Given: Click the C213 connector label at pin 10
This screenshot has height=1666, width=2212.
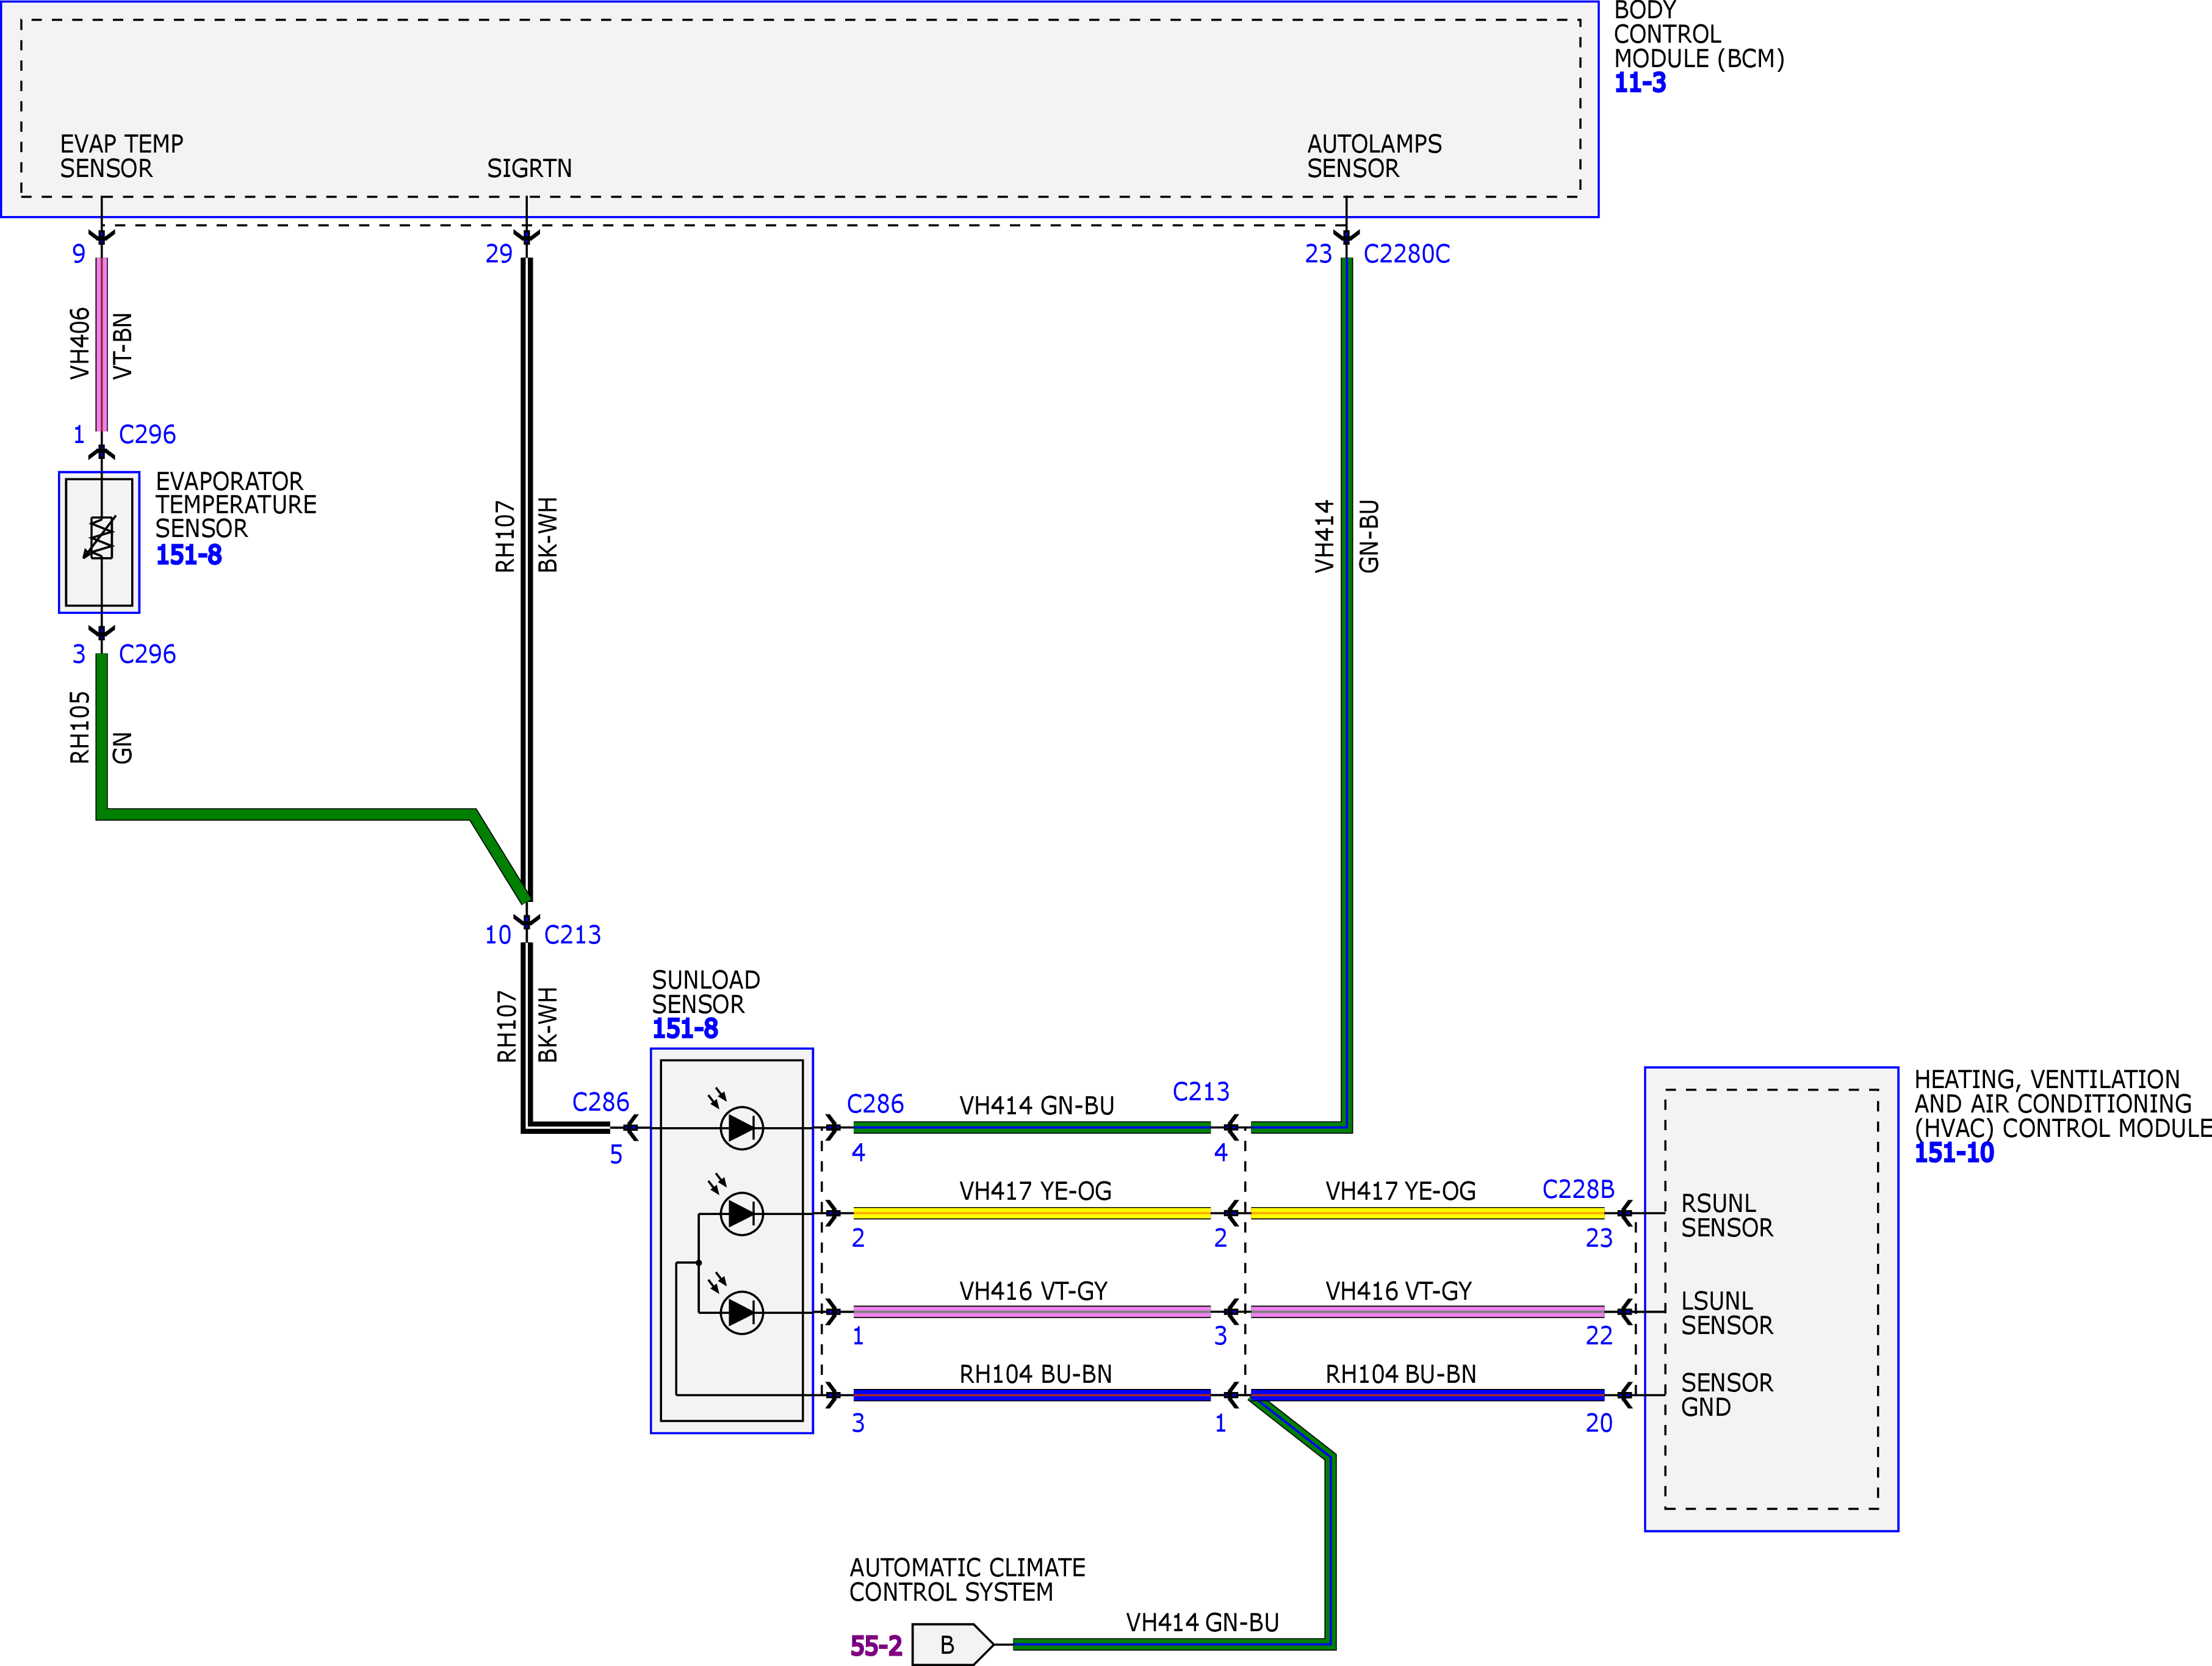Looking at the screenshot, I should [572, 935].
